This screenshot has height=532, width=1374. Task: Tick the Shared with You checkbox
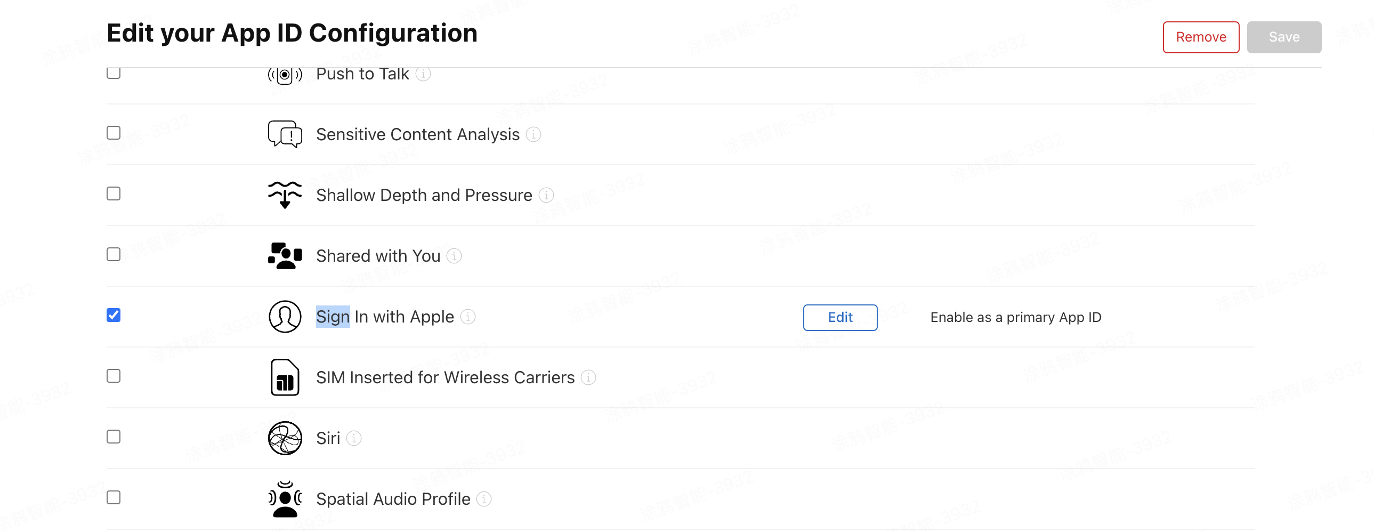(114, 254)
